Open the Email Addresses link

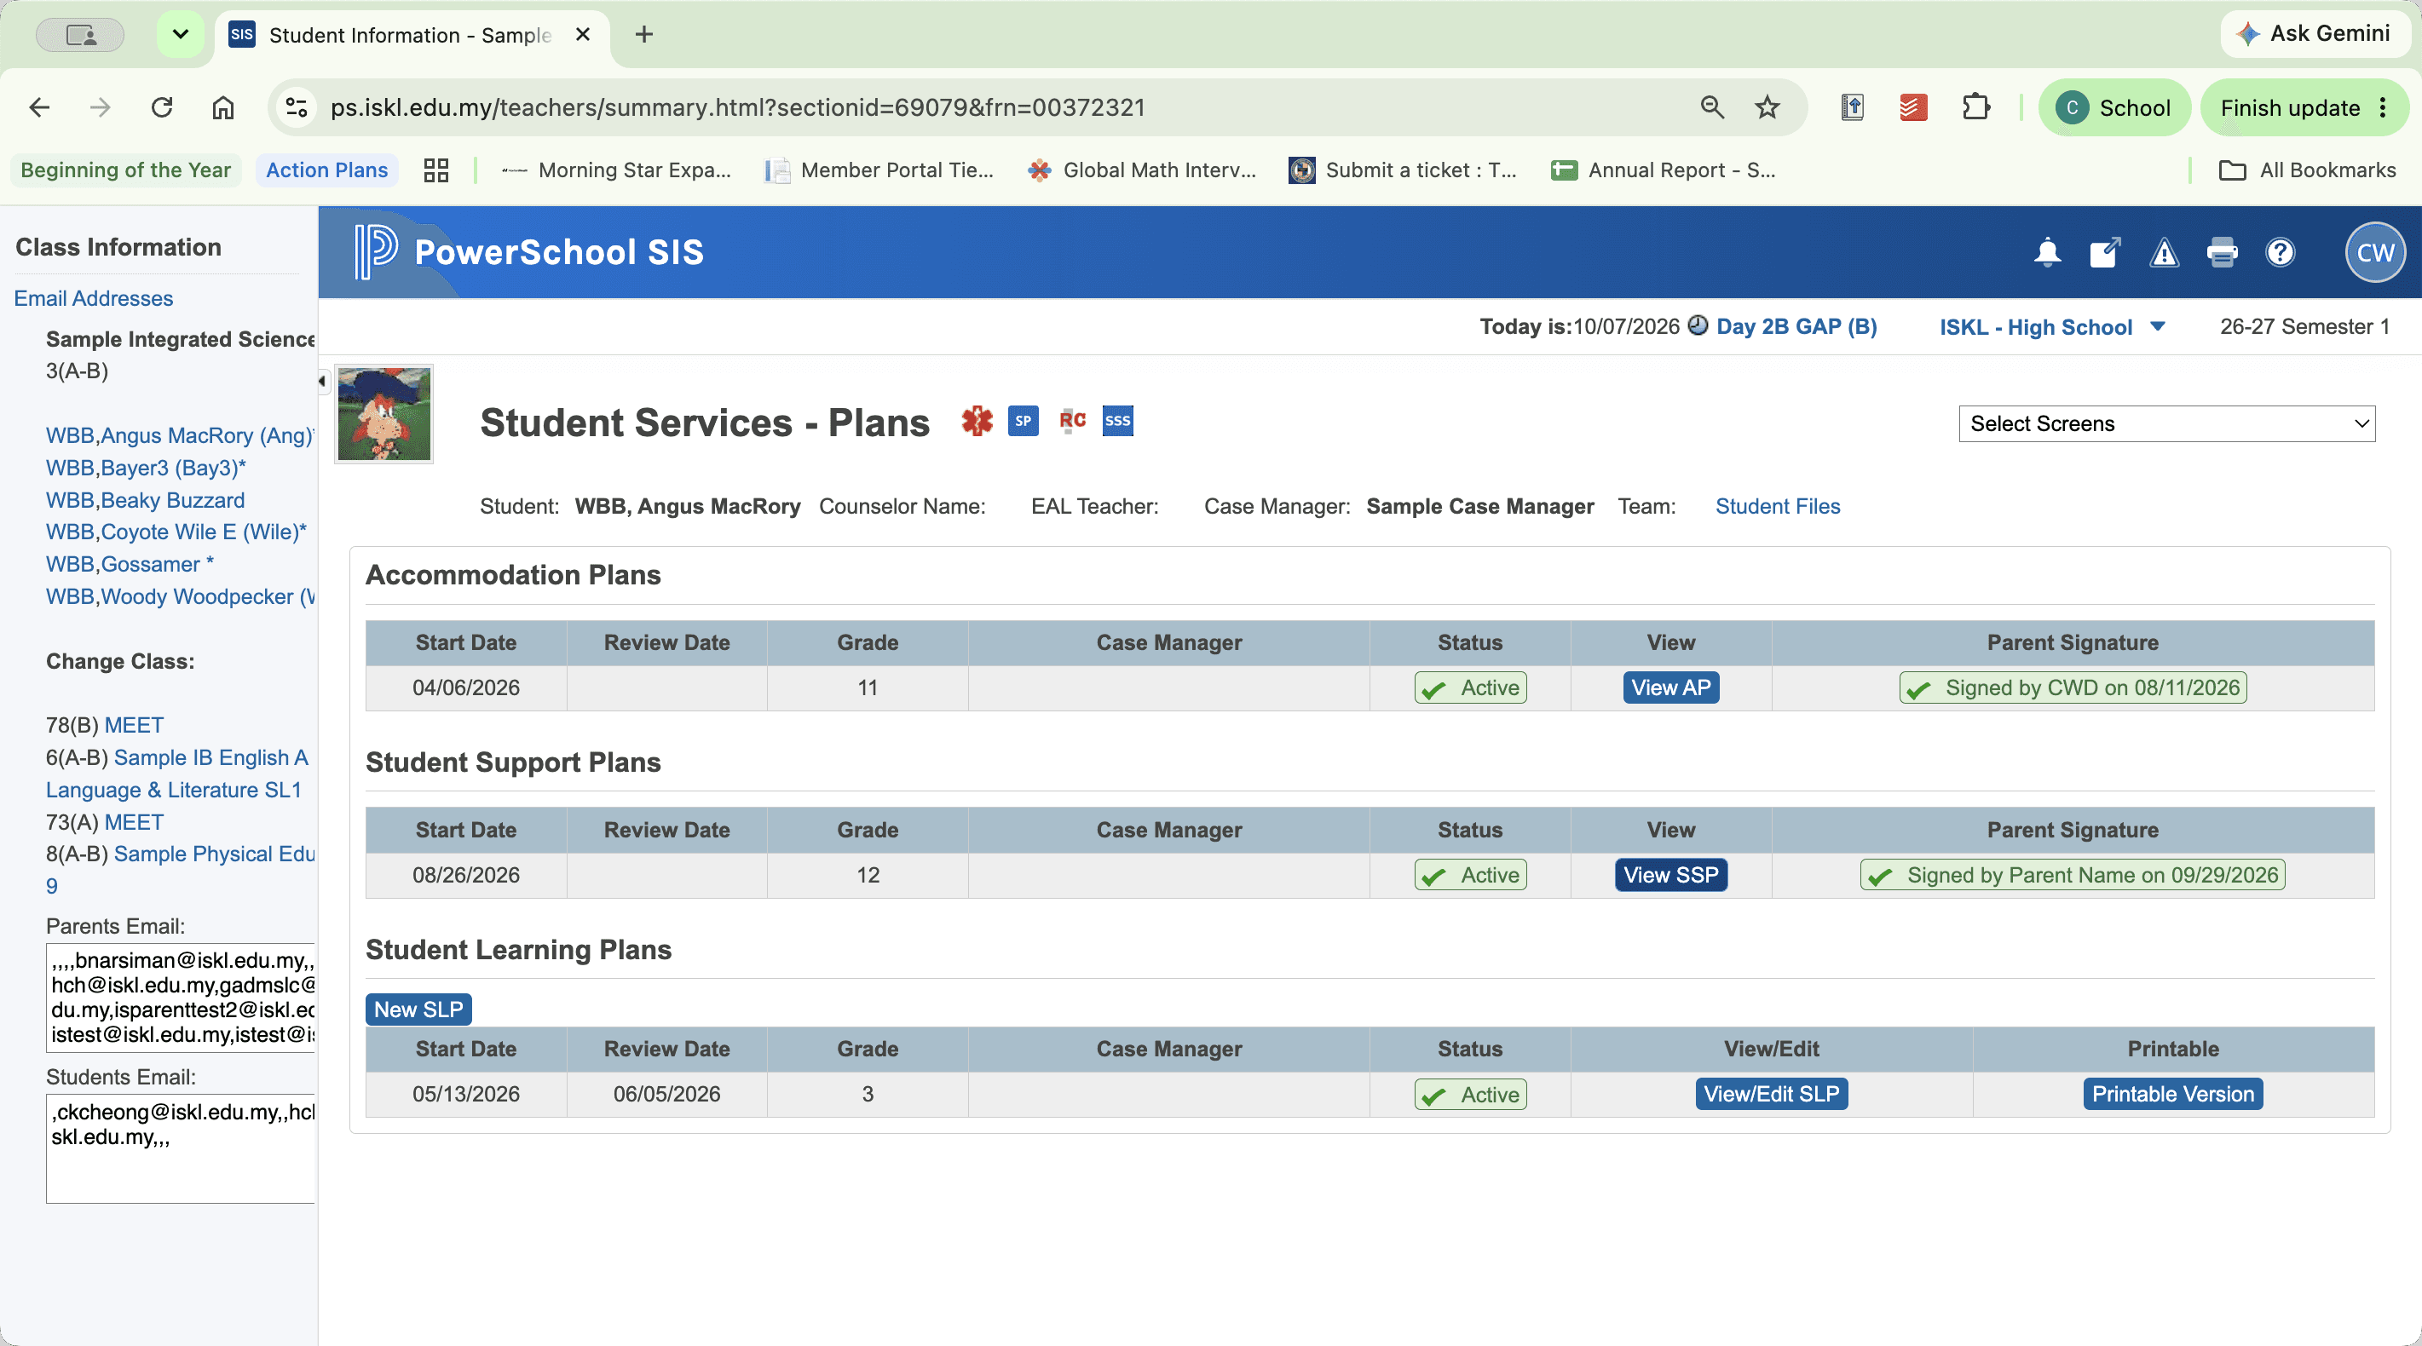pos(93,298)
